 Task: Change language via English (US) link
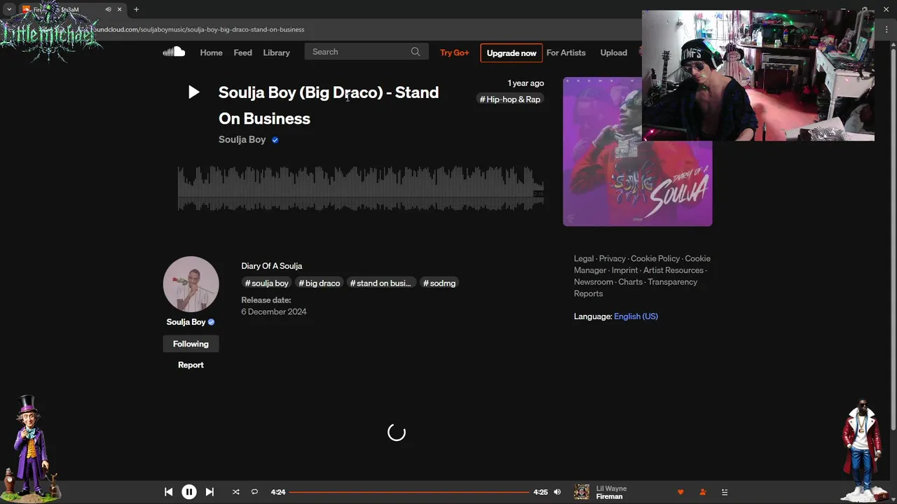(x=636, y=316)
